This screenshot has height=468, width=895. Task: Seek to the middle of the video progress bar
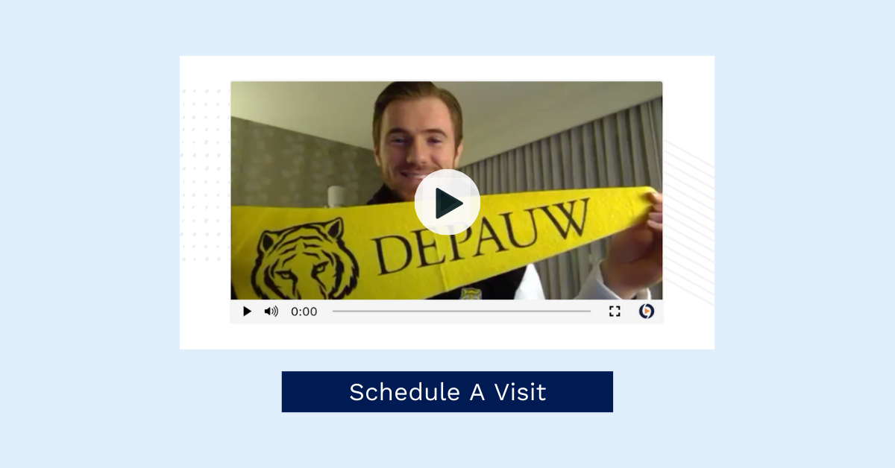(461, 312)
